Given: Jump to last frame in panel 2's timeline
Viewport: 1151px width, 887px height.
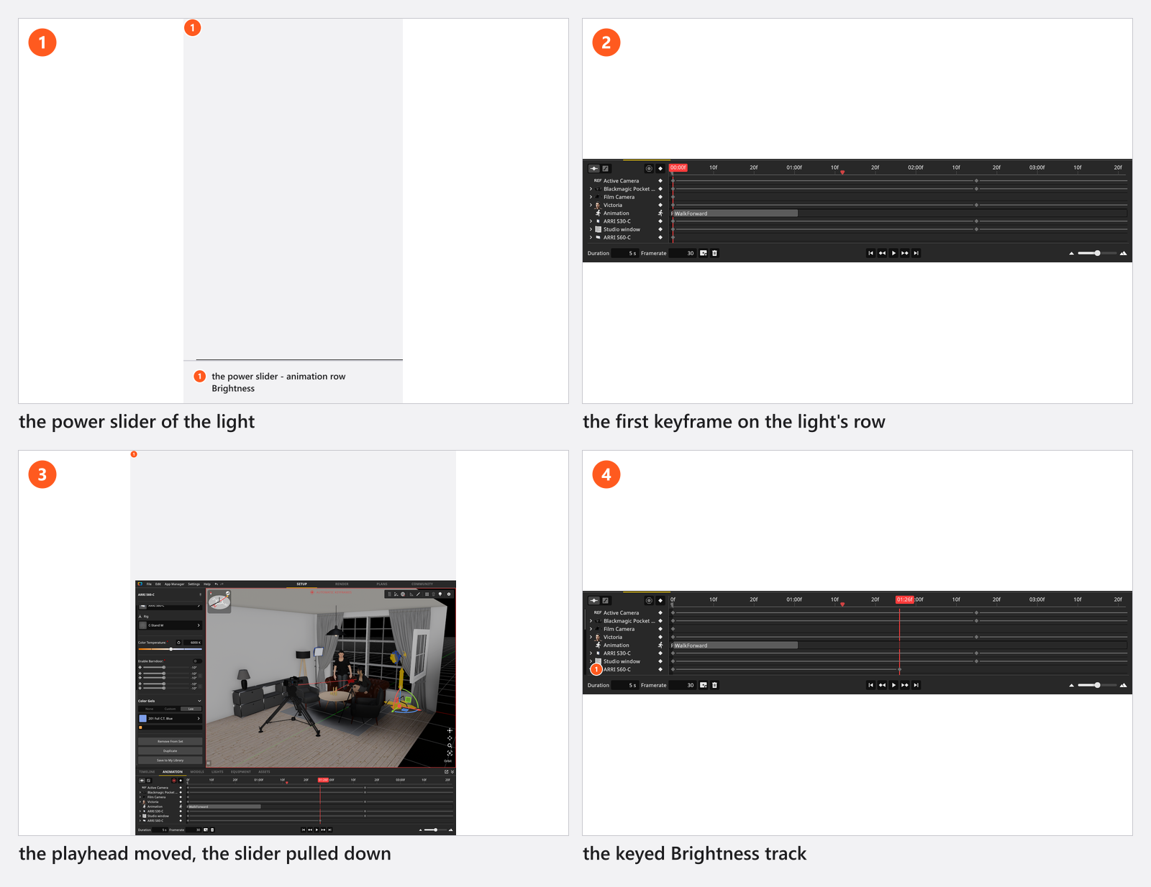Looking at the screenshot, I should tap(916, 253).
